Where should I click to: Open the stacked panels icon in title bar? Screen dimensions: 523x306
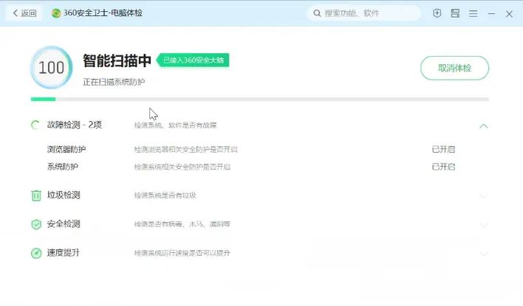[x=455, y=13]
